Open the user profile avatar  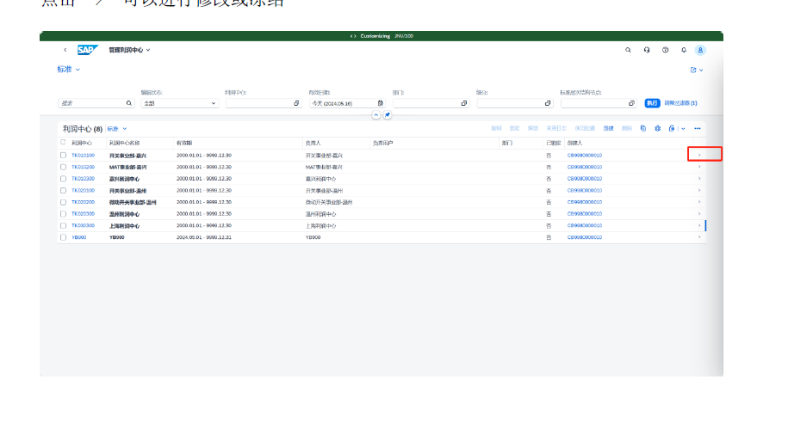(700, 50)
